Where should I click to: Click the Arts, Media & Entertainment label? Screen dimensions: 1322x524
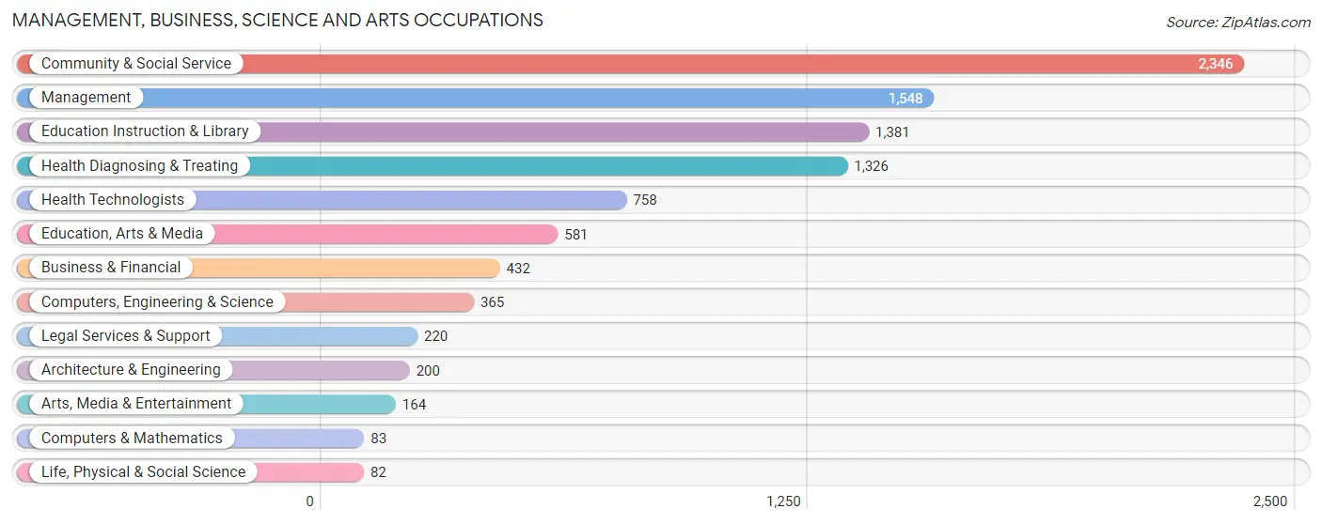pos(136,404)
